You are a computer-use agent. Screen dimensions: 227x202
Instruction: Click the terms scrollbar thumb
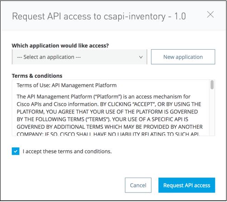[212, 85]
